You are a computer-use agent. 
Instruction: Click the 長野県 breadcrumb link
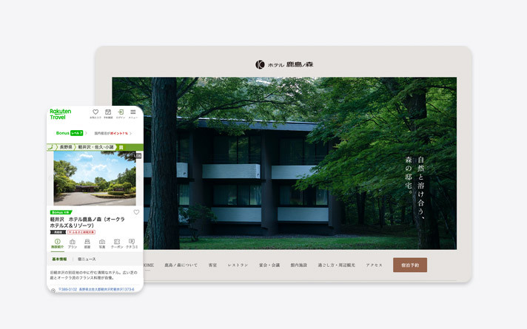click(66, 147)
